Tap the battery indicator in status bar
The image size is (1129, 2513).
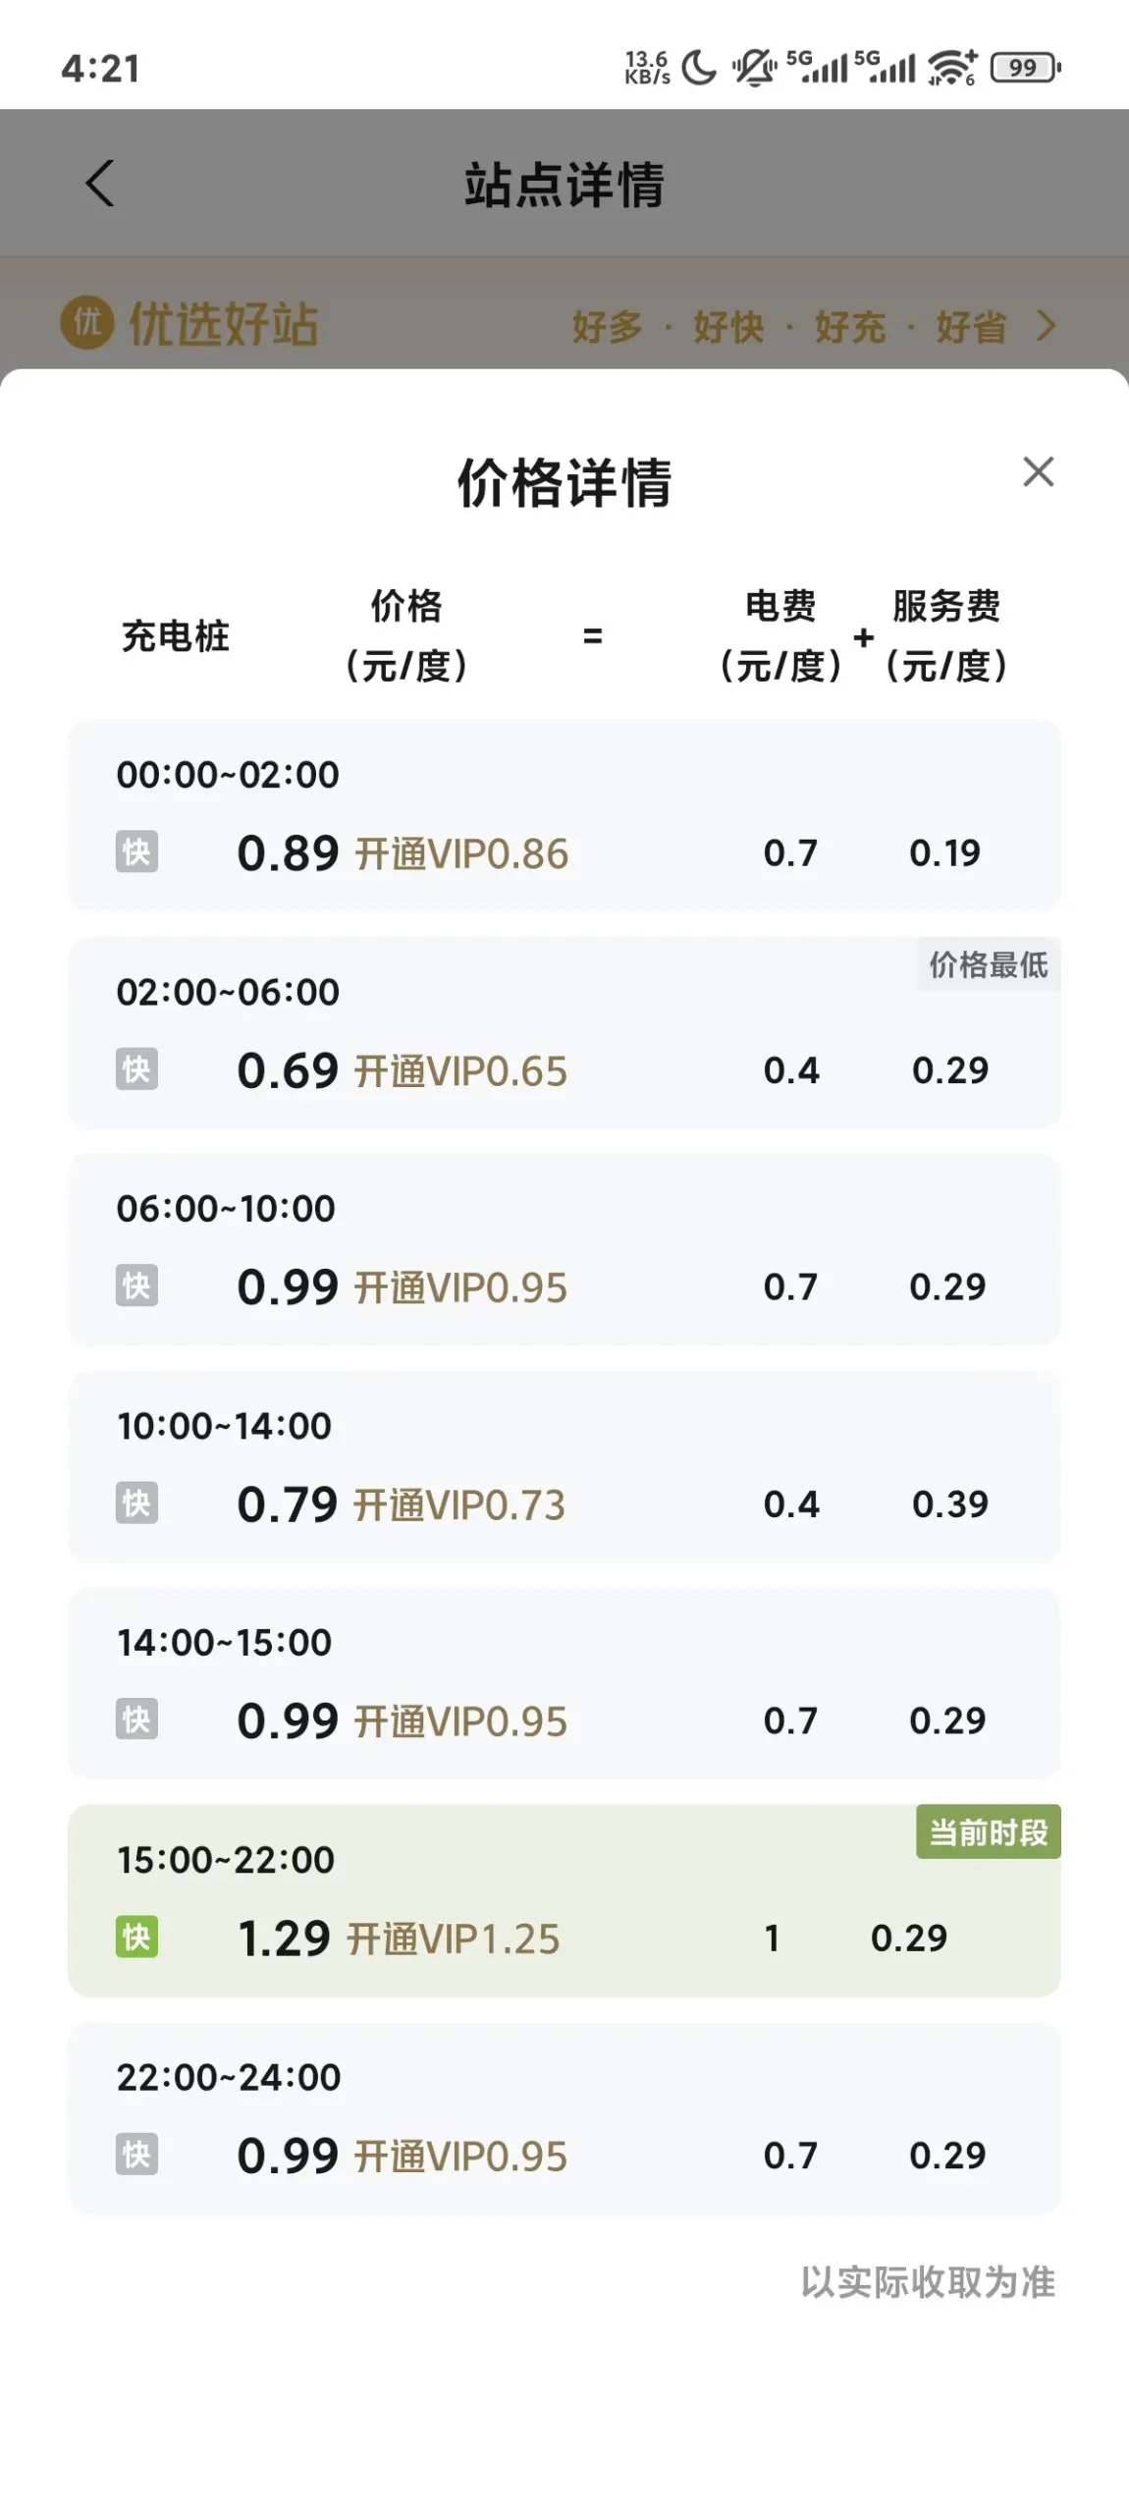pyautogui.click(x=1025, y=68)
